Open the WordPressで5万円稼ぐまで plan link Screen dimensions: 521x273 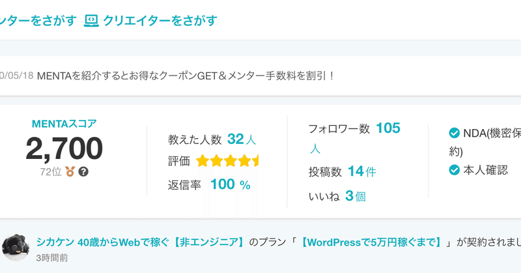[x=371, y=242]
